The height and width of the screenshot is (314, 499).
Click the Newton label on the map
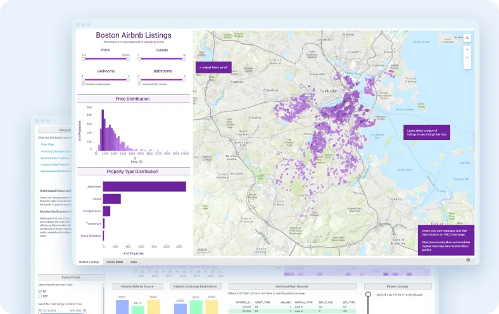click(x=255, y=118)
